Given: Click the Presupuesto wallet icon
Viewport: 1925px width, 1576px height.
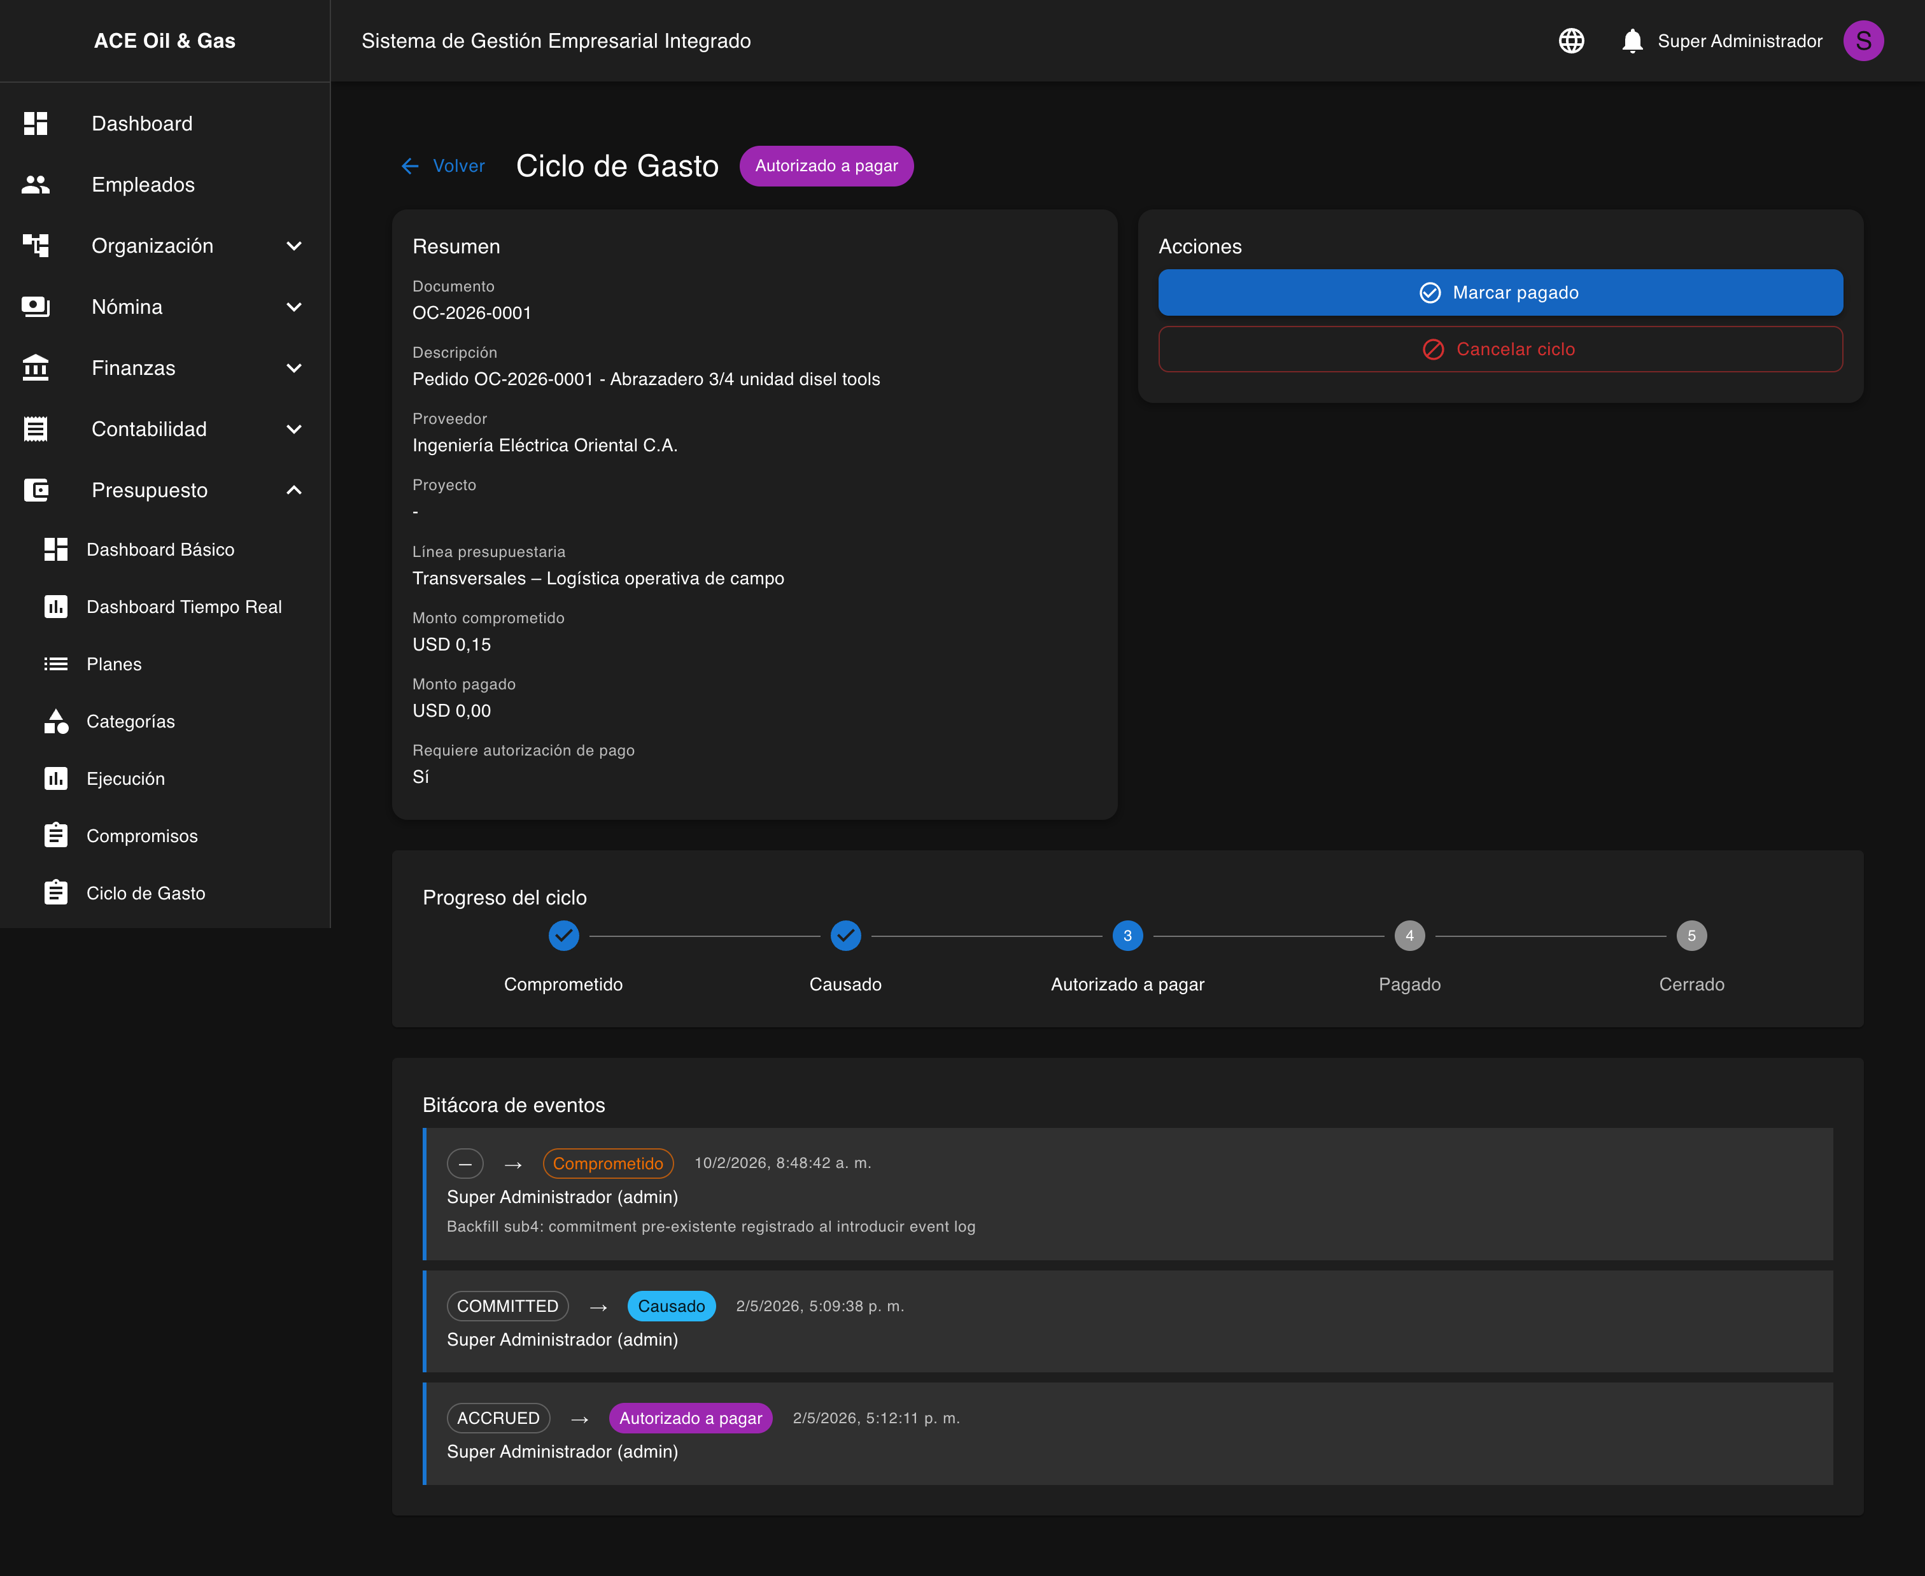Looking at the screenshot, I should click(36, 490).
